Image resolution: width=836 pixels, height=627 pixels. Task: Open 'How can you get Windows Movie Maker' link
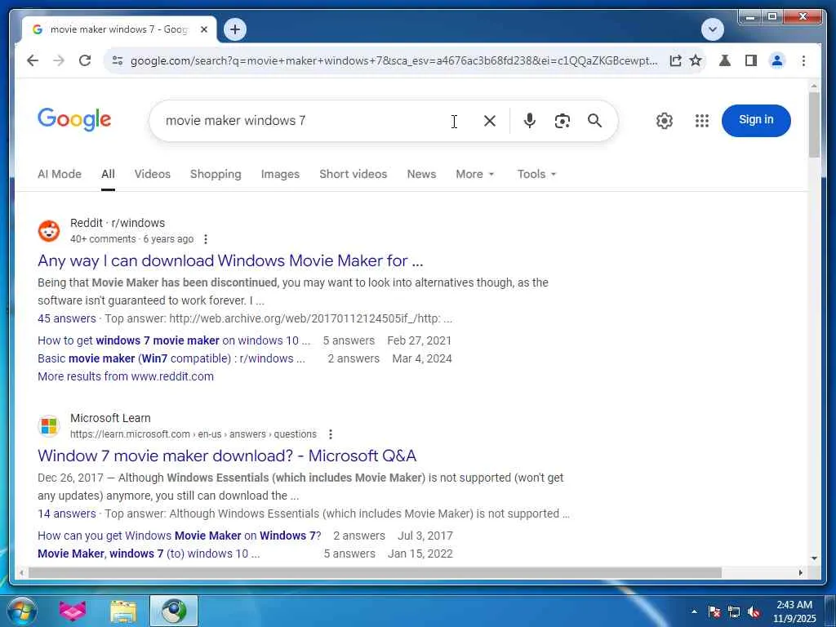click(179, 536)
